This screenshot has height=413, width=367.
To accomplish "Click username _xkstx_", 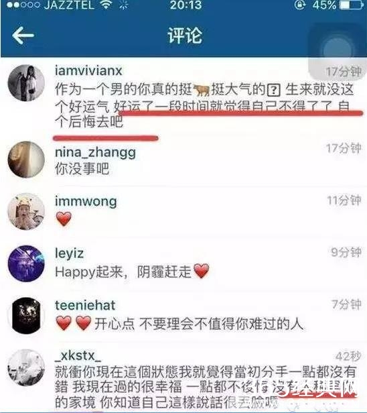I will 78,356.
